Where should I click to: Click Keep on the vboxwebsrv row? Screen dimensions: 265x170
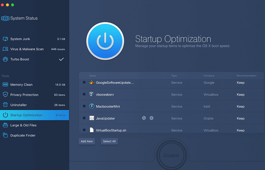click(240, 95)
